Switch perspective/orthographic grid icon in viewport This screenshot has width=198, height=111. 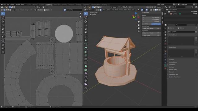139,31
